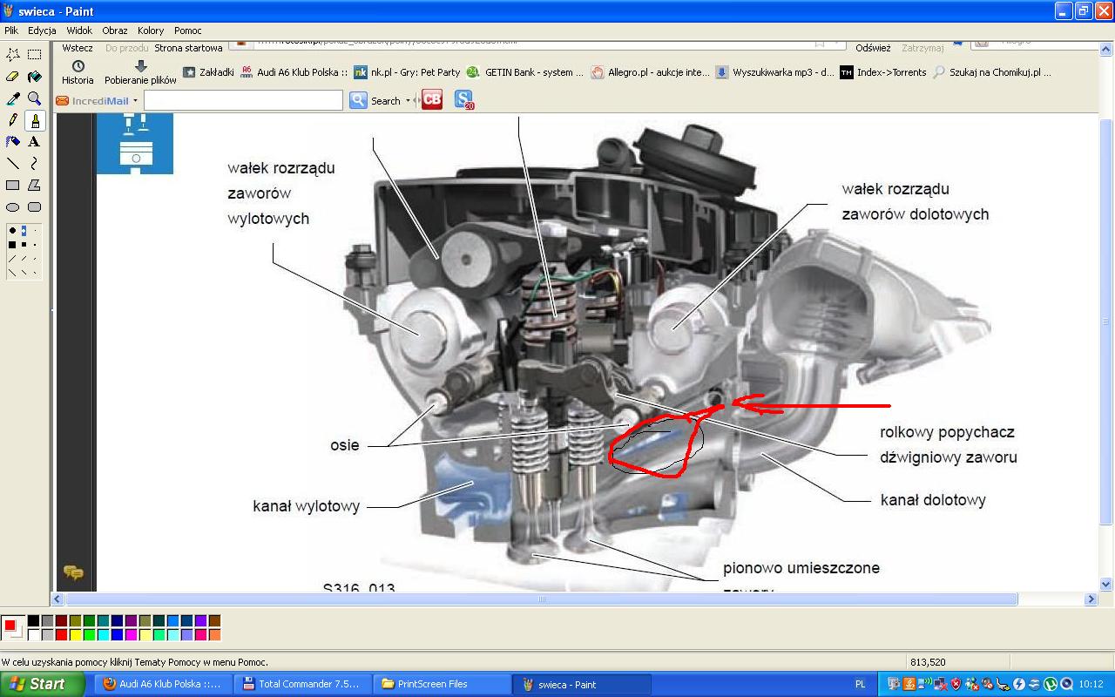Select the large square brush shape
The image size is (1115, 697).
12,245
